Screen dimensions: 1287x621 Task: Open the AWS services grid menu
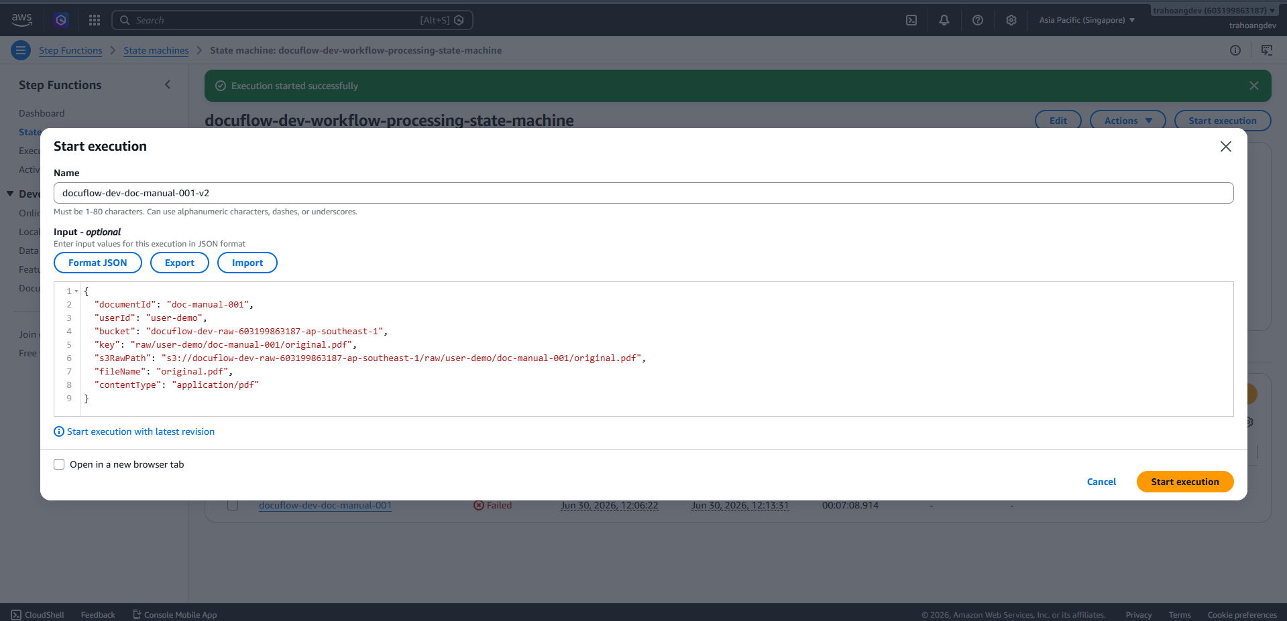95,20
